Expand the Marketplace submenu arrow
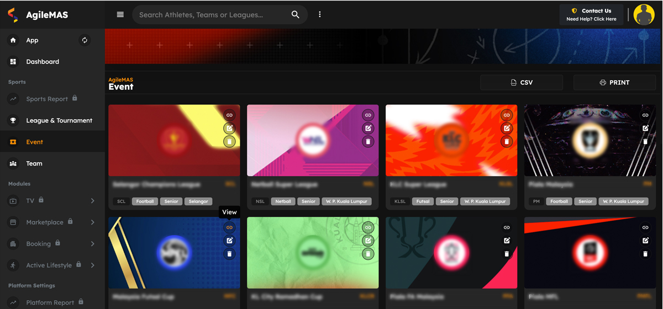 92,222
